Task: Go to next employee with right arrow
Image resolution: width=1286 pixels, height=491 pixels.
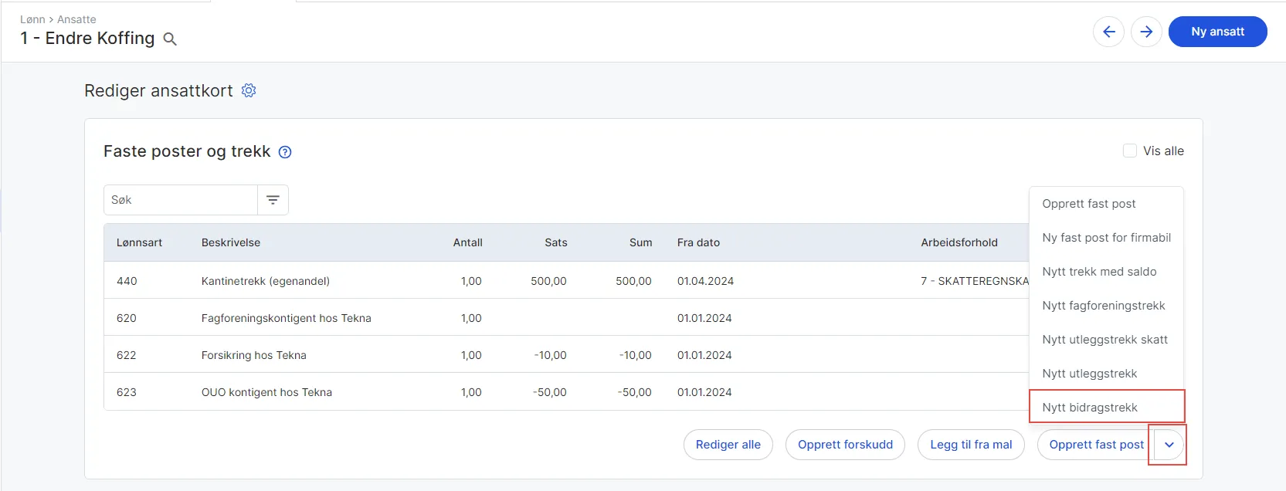Action: (x=1146, y=32)
